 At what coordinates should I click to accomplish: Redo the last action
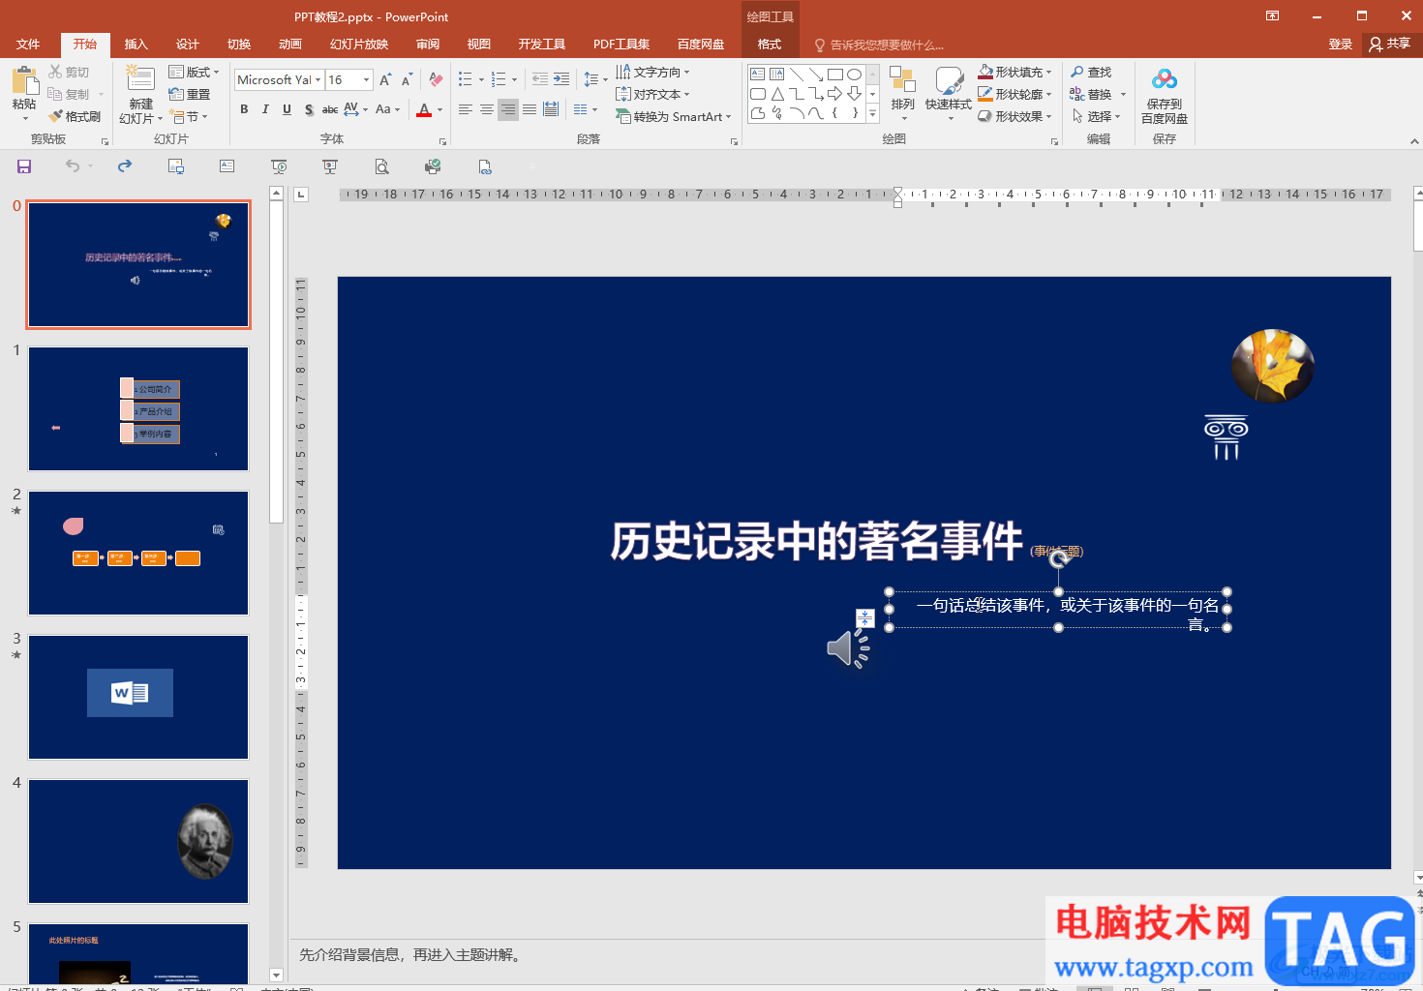(x=125, y=166)
